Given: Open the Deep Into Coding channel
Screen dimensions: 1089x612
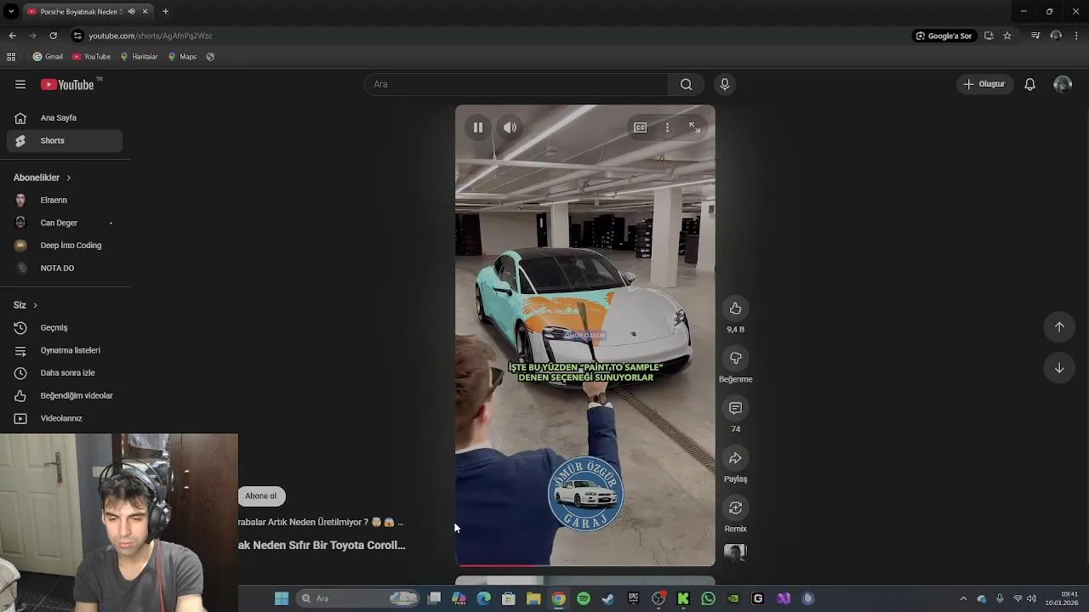Looking at the screenshot, I should tap(65, 245).
